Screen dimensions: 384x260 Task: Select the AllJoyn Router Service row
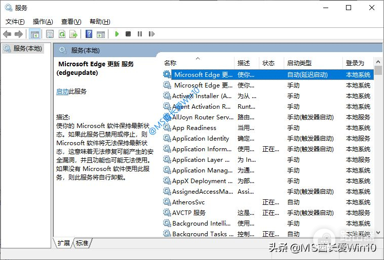pos(268,117)
